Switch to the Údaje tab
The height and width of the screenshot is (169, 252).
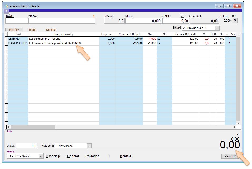pyautogui.click(x=32, y=30)
